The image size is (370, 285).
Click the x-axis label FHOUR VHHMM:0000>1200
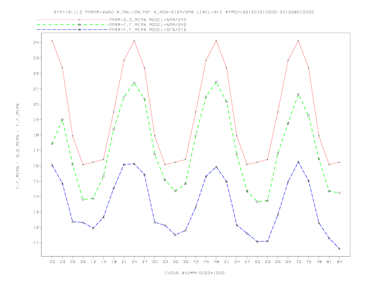[x=194, y=273]
